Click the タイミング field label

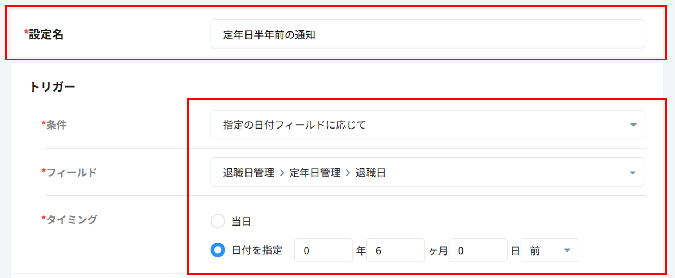71,219
